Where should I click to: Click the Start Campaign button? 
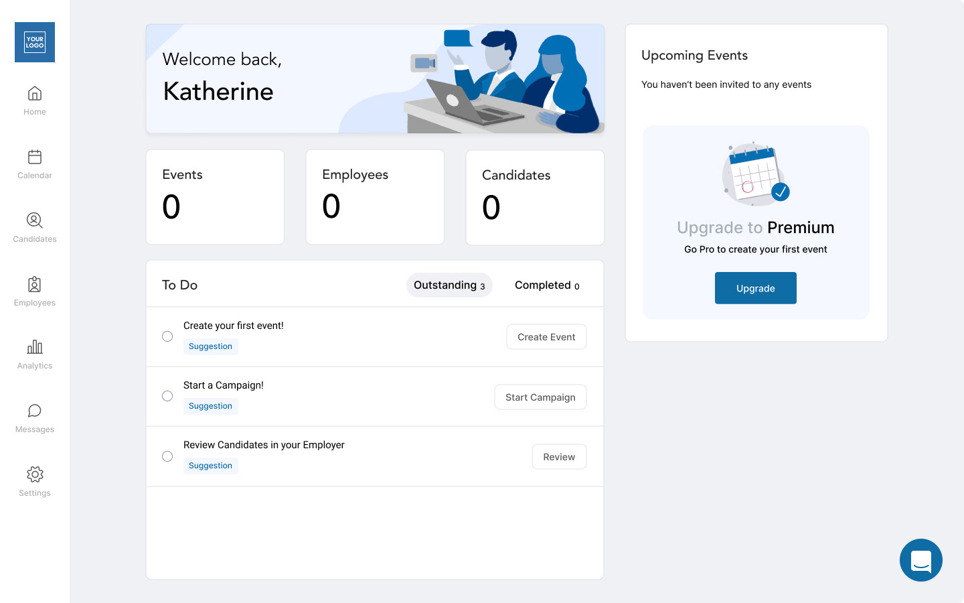pos(540,397)
